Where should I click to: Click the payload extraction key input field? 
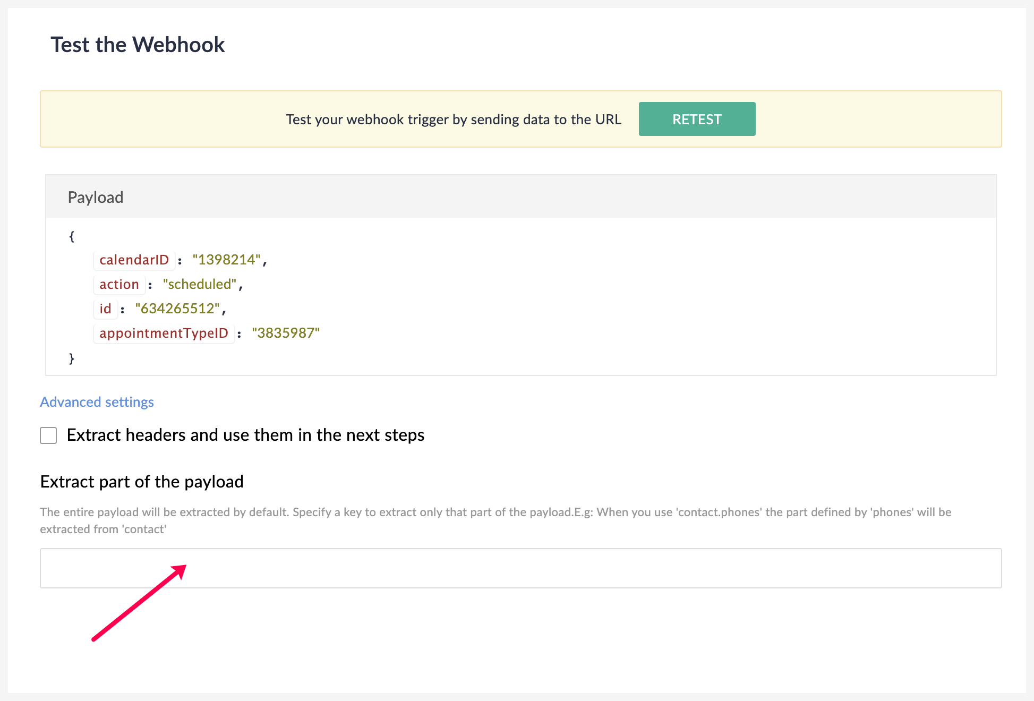point(519,568)
